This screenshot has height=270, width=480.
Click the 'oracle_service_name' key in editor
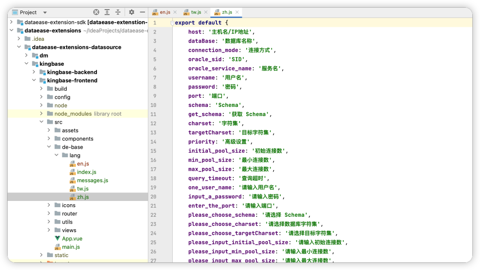click(x=220, y=69)
